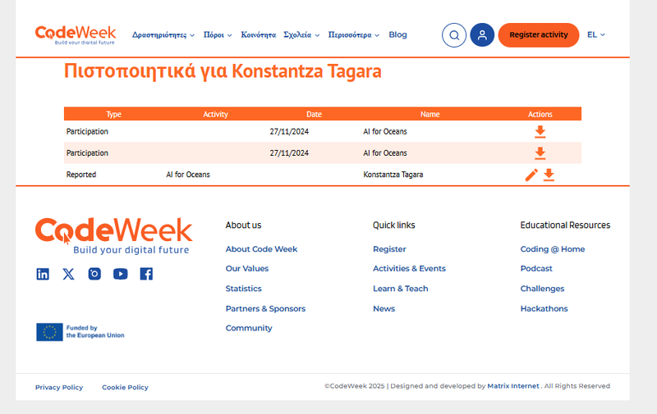This screenshot has width=657, height=414.
Task: Open the EL language selector
Action: (x=595, y=35)
